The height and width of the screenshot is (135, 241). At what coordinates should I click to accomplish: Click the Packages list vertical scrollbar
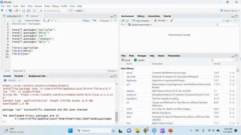coord(238,95)
